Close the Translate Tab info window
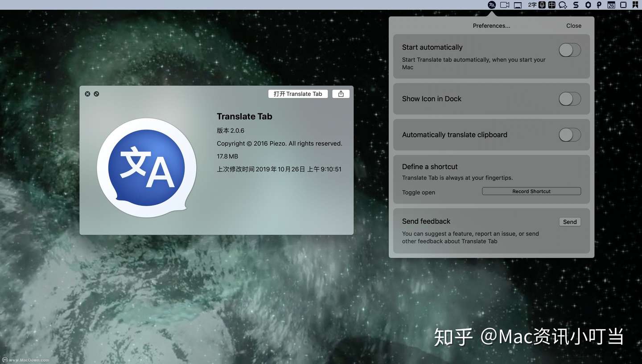642x364 pixels. tap(87, 94)
